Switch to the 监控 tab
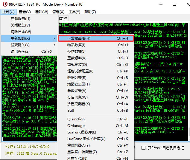The height and width of the screenshot is (160, 190). 63,18
